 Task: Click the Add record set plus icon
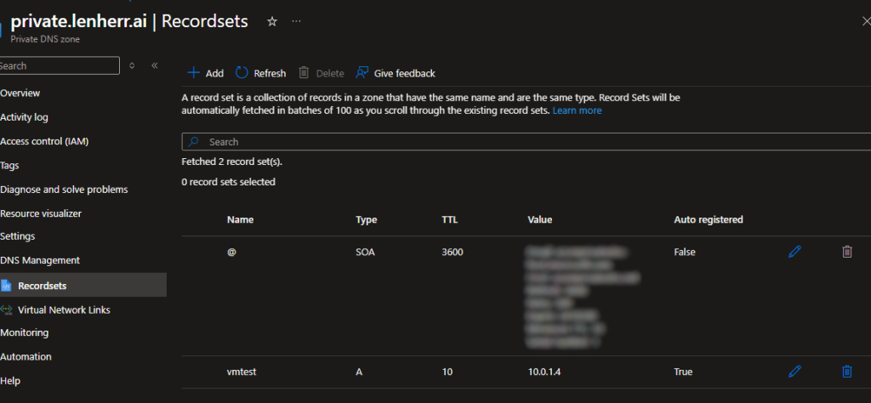tap(193, 73)
